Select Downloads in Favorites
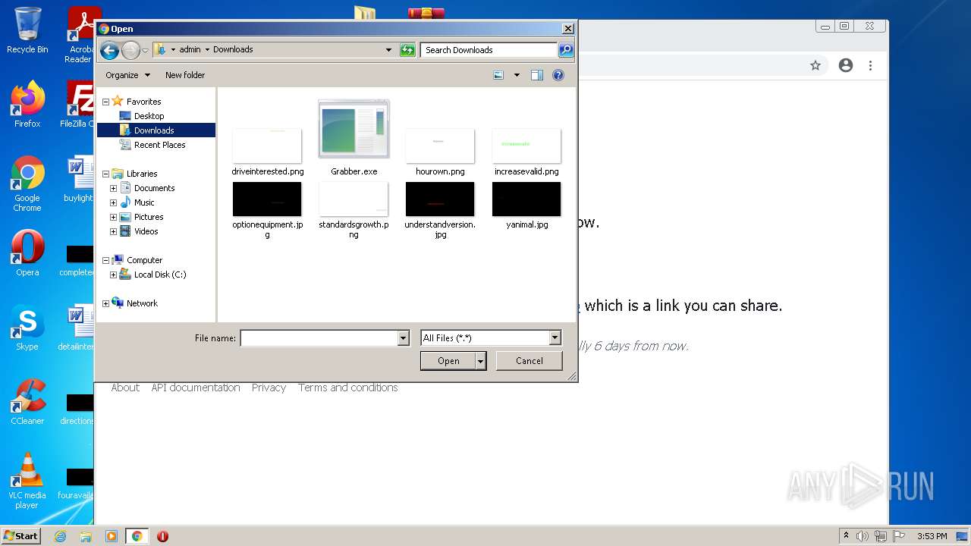This screenshot has height=546, width=971. click(154, 130)
